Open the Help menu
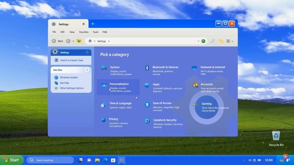 [105, 32]
